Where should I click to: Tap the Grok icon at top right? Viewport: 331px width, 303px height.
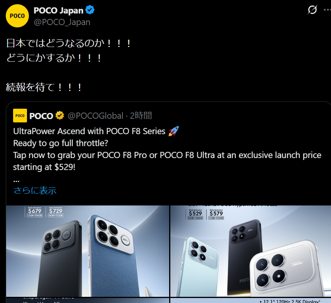point(313,10)
